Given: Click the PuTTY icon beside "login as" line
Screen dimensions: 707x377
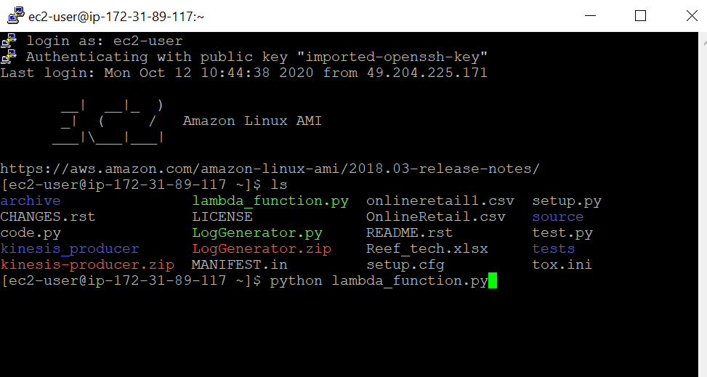Looking at the screenshot, I should coord(9,41).
